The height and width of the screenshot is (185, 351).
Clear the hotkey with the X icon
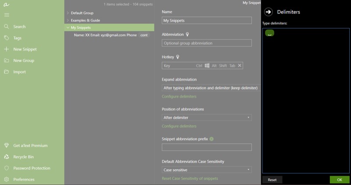(240, 65)
